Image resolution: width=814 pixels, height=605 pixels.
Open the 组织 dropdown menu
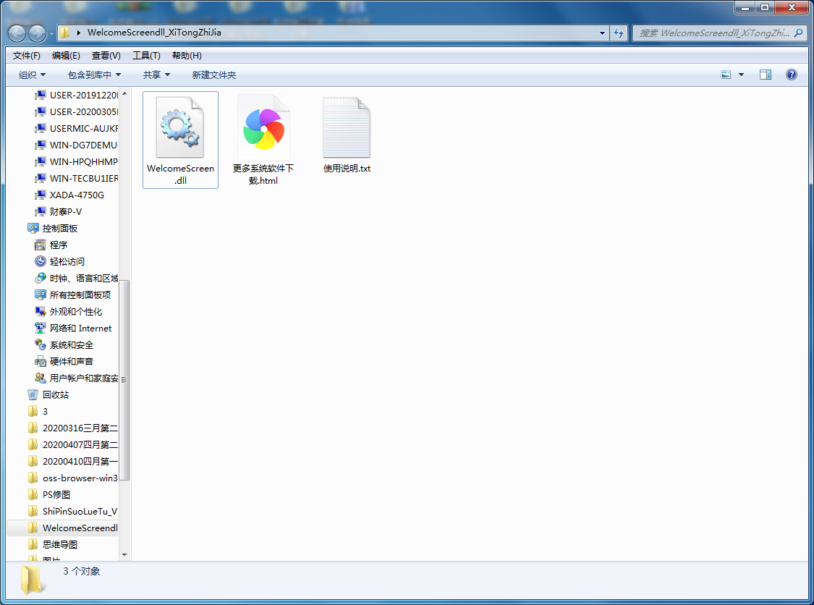coord(32,75)
